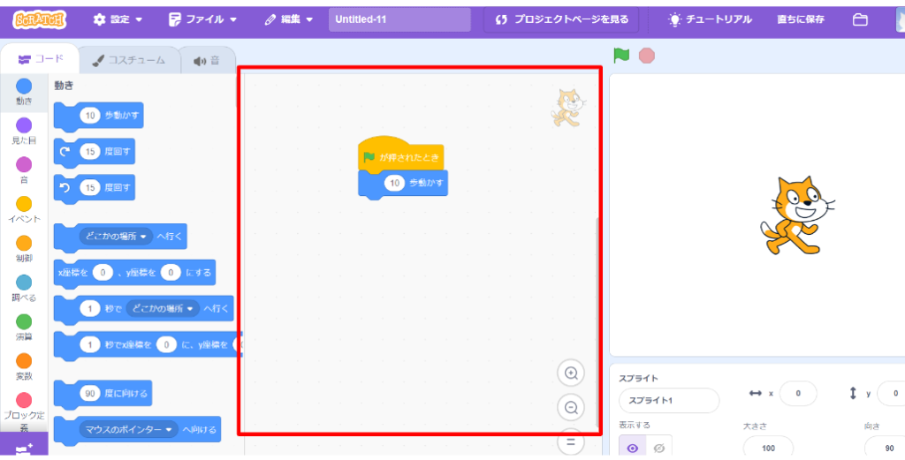This screenshot has height=460, width=905.
Task: Open the 設定 settings menu
Action: (118, 19)
